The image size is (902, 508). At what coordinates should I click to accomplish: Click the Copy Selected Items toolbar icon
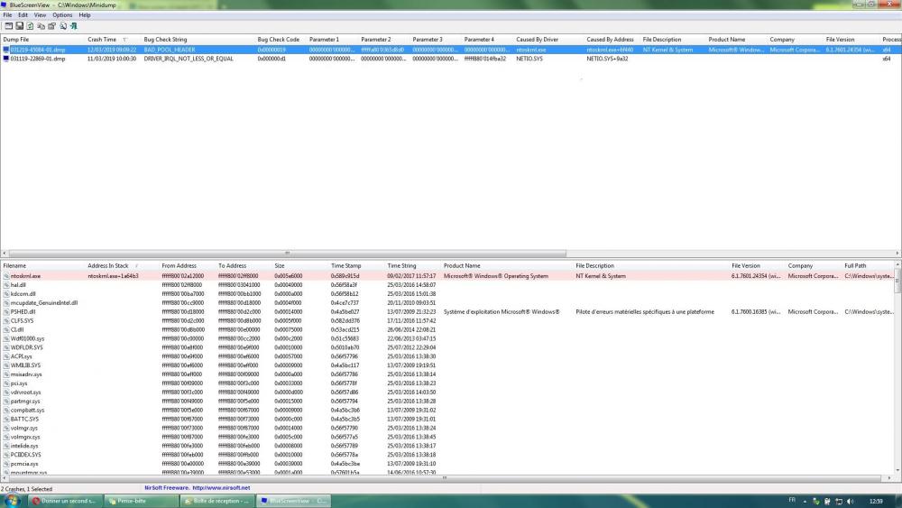tap(41, 26)
